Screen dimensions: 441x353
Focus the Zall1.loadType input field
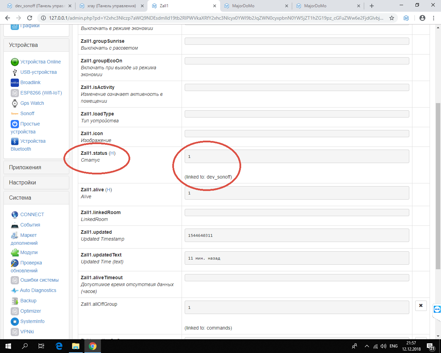[297, 114]
